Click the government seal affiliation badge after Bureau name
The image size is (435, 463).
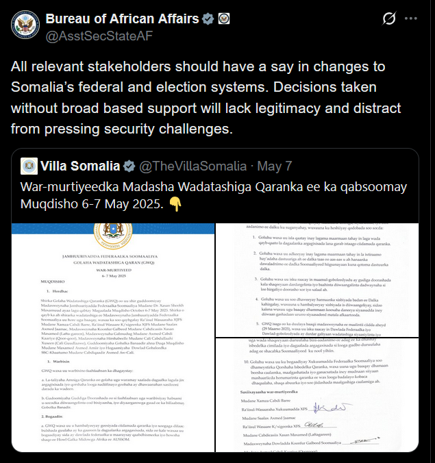tap(223, 18)
